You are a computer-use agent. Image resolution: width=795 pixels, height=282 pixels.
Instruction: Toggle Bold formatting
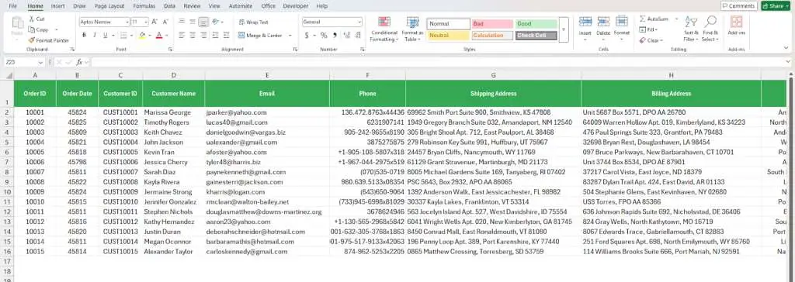[x=84, y=36]
